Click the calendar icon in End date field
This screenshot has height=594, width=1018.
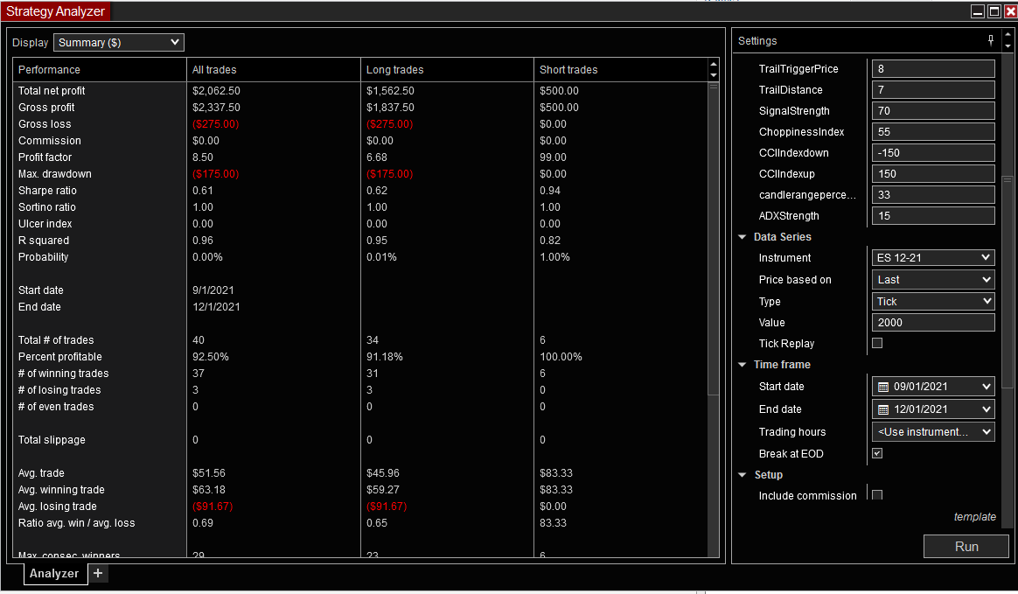coord(883,409)
